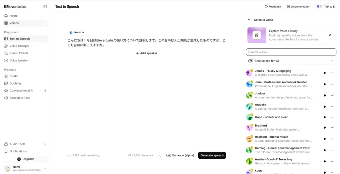The image size is (340, 174).
Task: Open Documentation link
Action: click(x=298, y=7)
